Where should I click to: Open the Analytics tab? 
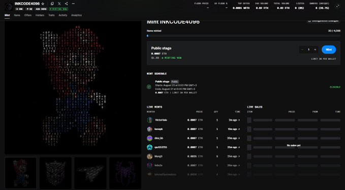[x=76, y=15]
